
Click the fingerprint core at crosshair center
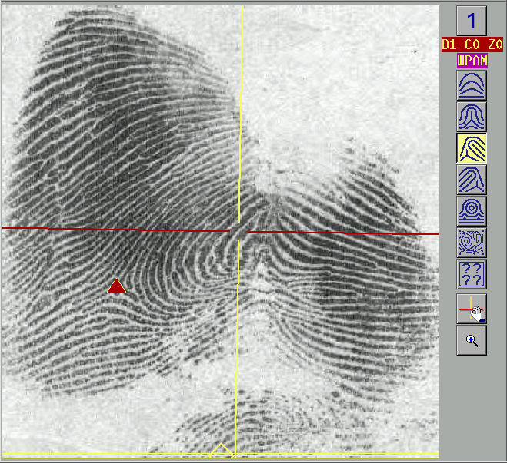239,231
